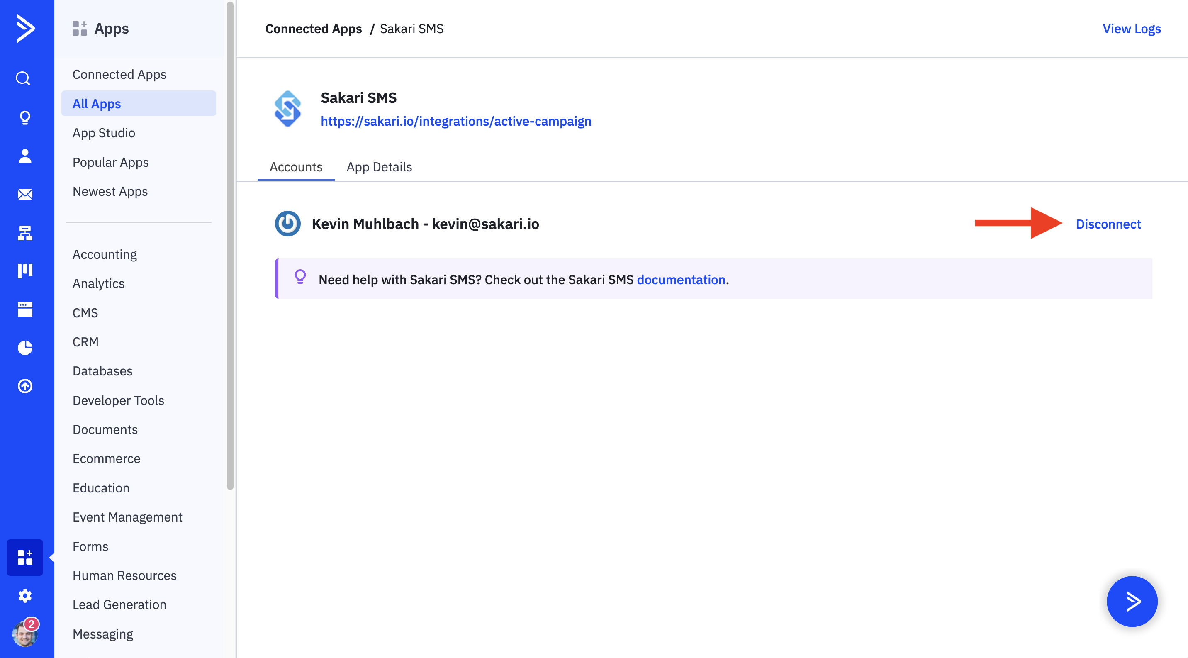Choose the Lead Generation category
Image resolution: width=1188 pixels, height=658 pixels.
click(x=119, y=604)
